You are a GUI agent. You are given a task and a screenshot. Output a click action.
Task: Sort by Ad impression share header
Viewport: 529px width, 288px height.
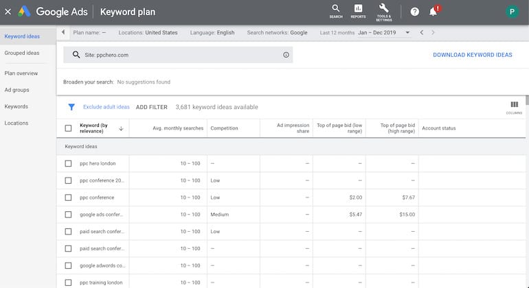tap(293, 128)
